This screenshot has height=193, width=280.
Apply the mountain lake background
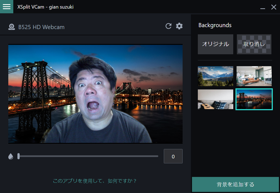pos(215,76)
